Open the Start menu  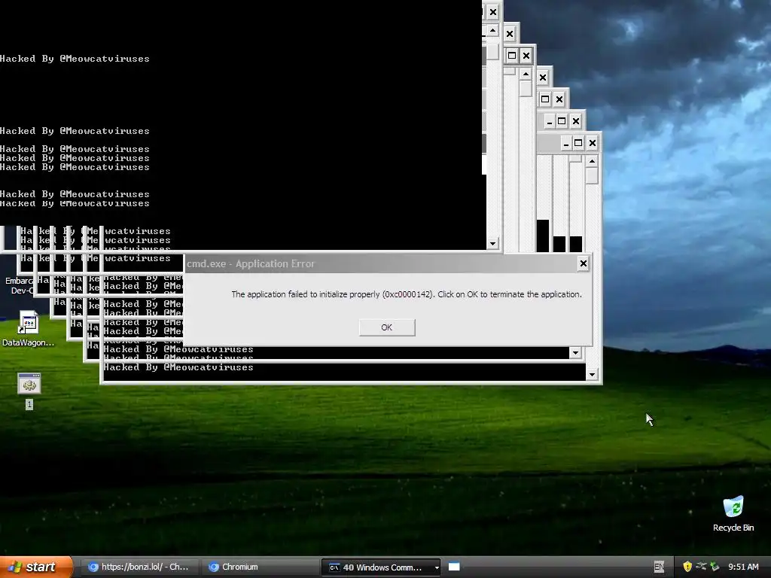point(35,567)
